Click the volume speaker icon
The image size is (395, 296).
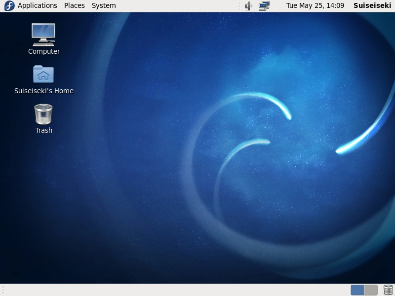pos(248,6)
